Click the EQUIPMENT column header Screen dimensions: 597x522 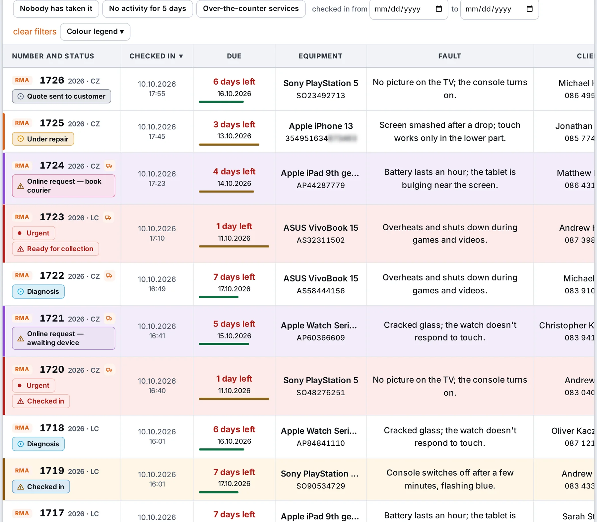pos(321,56)
